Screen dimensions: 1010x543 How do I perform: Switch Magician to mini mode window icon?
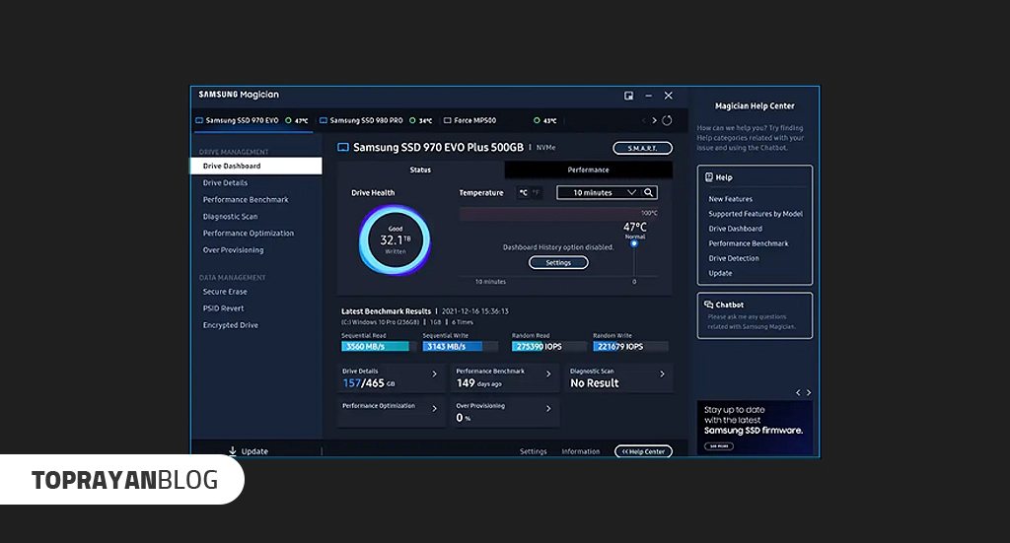[628, 96]
